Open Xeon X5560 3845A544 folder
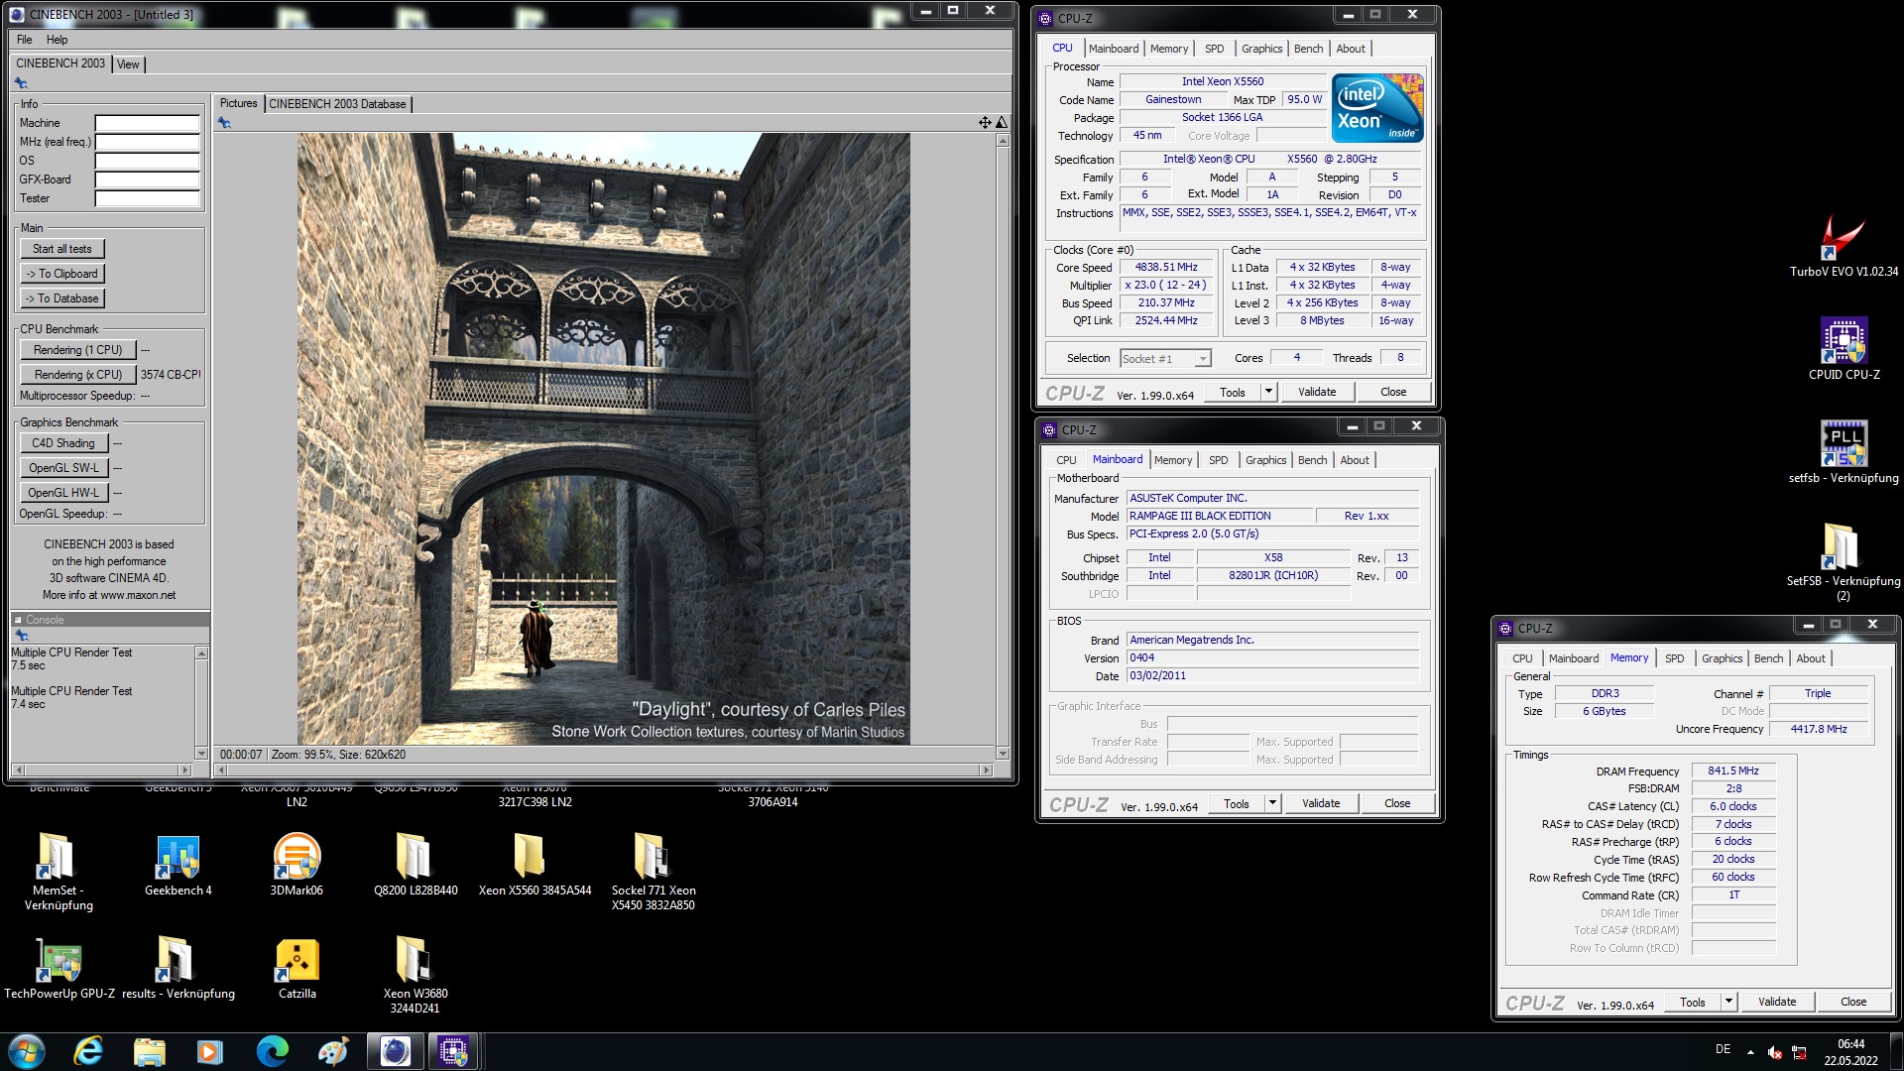 click(535, 865)
